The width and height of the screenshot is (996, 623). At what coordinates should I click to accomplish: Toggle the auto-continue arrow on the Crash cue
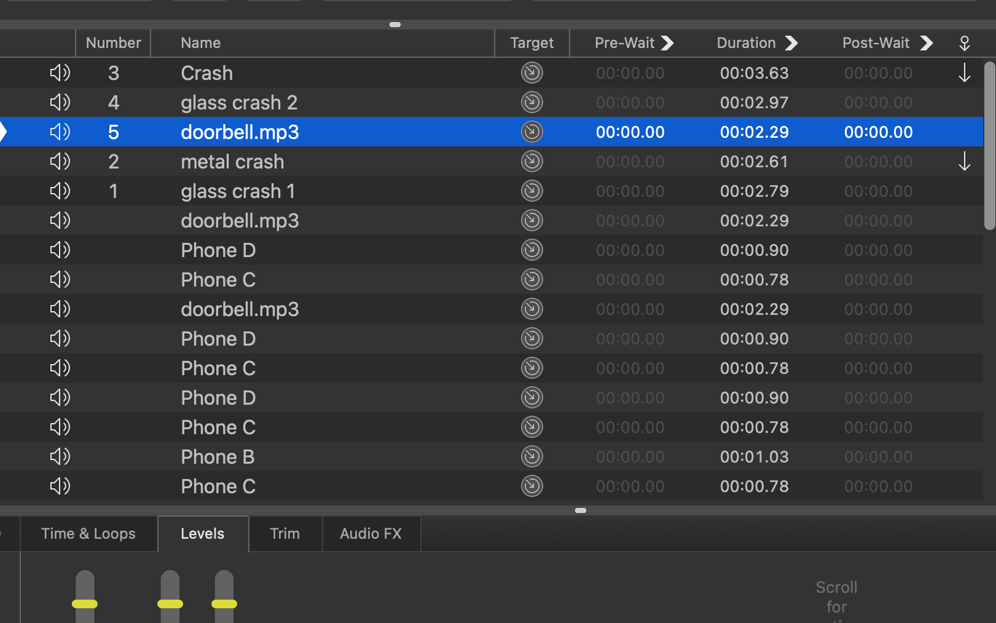964,73
